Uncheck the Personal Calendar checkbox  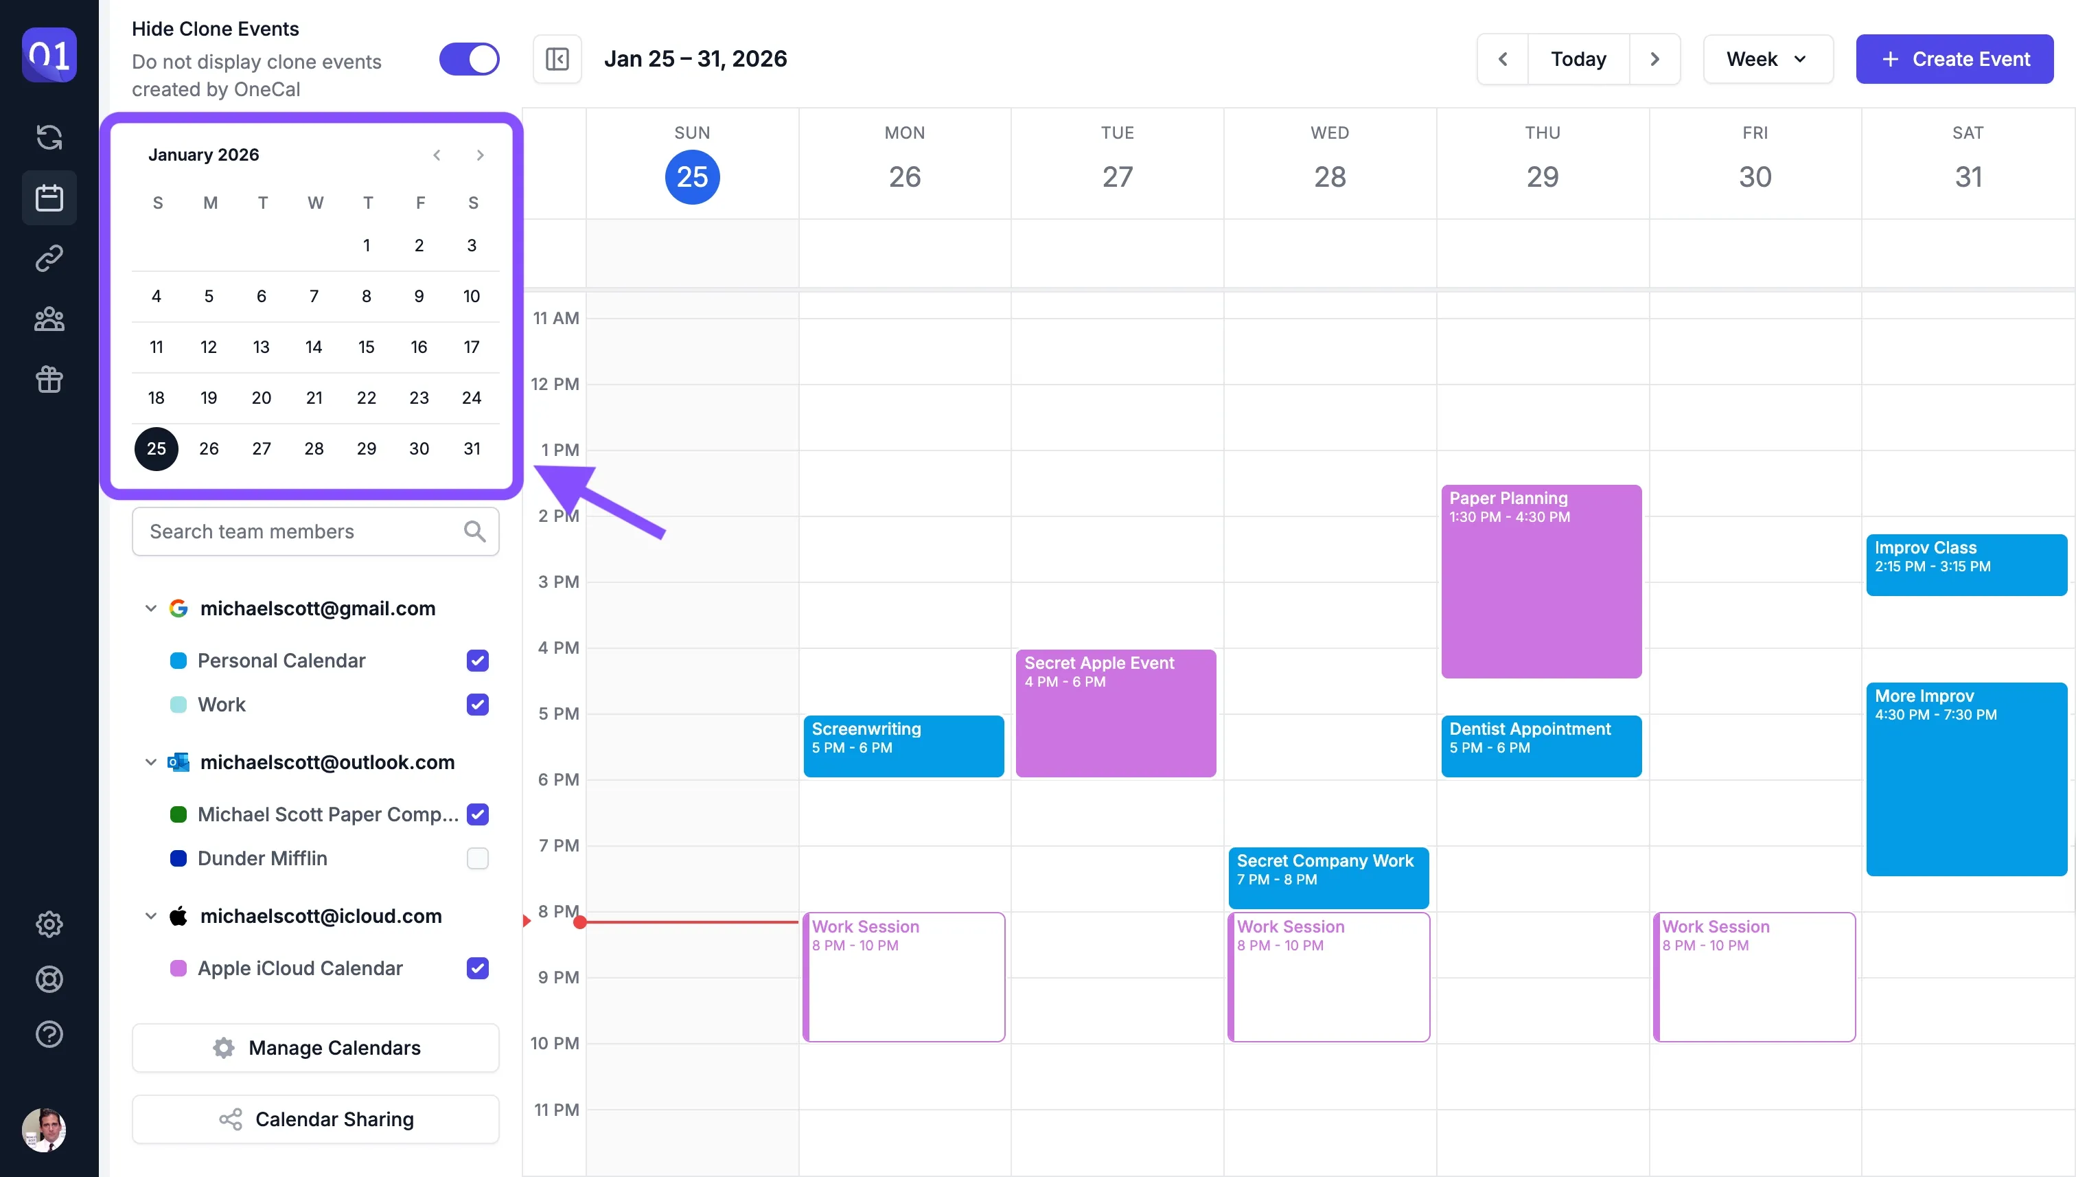[478, 661]
